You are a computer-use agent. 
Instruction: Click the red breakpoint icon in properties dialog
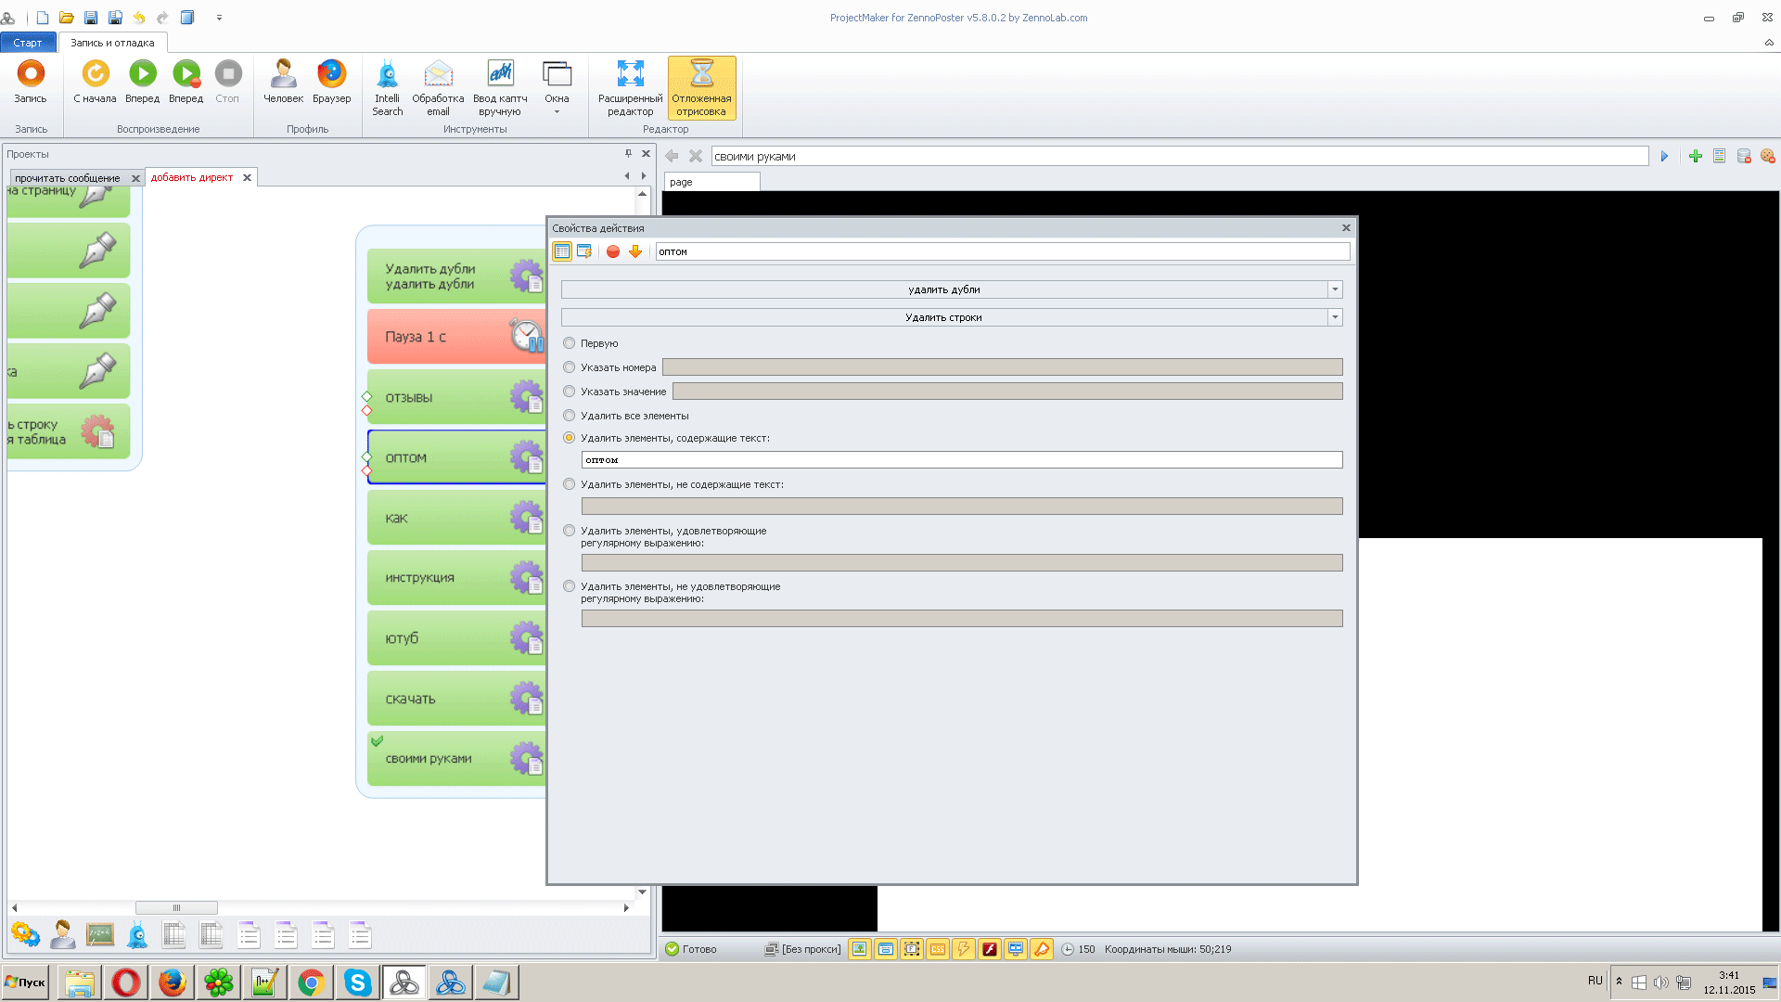coord(613,251)
